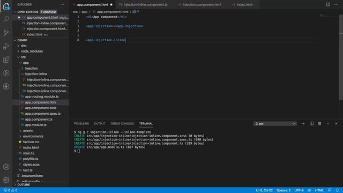Select the terminal shell dropdown 2: zsh
343x193 pixels.
click(275, 124)
